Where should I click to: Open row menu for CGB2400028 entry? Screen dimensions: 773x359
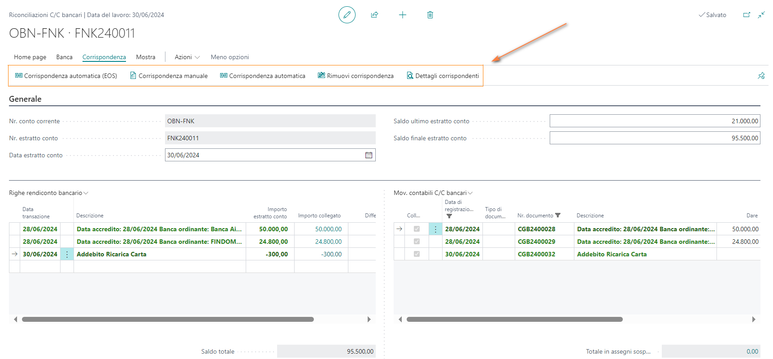click(435, 229)
